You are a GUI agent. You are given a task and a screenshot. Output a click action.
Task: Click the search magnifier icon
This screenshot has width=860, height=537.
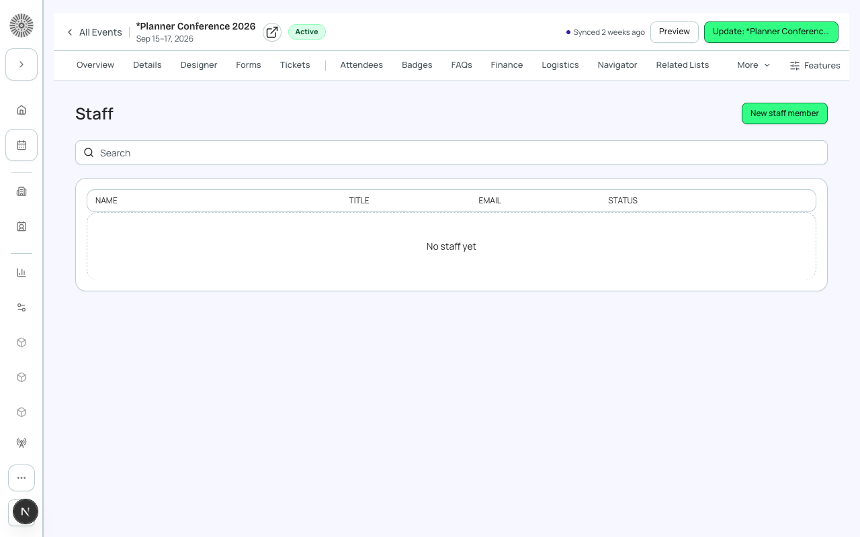(89, 152)
